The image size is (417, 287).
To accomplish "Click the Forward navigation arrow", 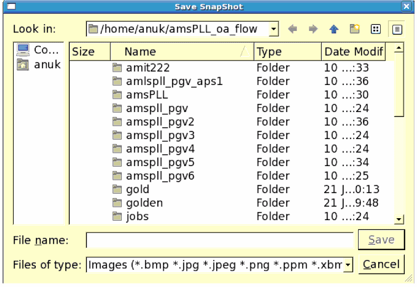I will coord(313,29).
